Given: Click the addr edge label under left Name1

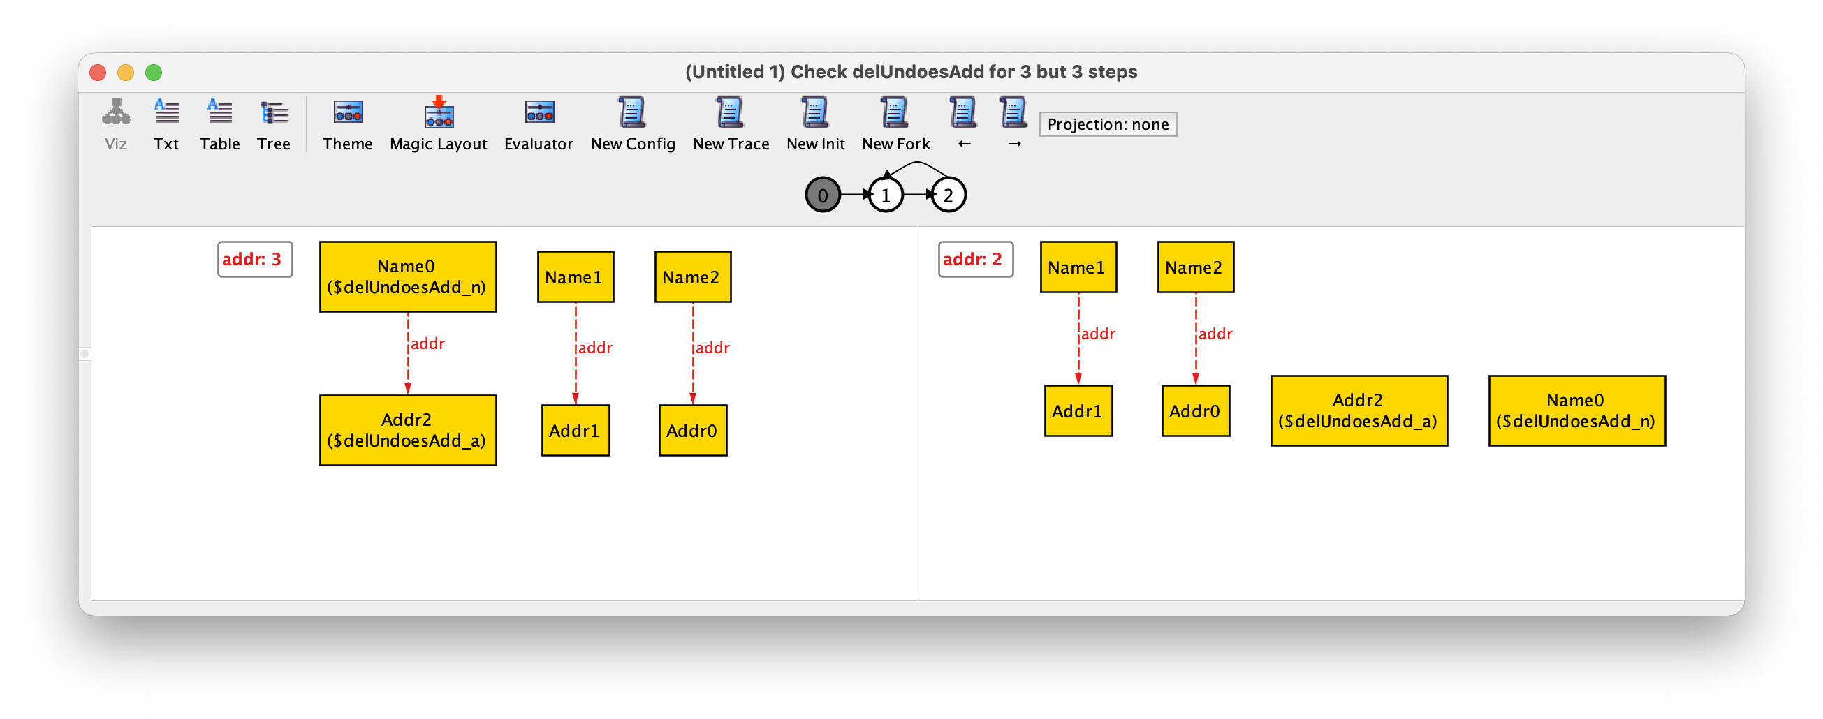Looking at the screenshot, I should tap(595, 348).
